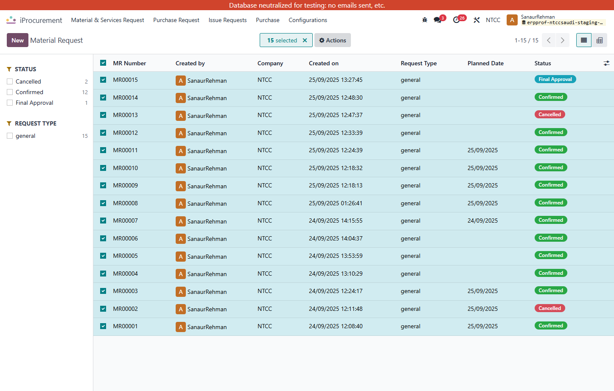Uncheck the select-all header checkbox
The width and height of the screenshot is (614, 391).
103,63
